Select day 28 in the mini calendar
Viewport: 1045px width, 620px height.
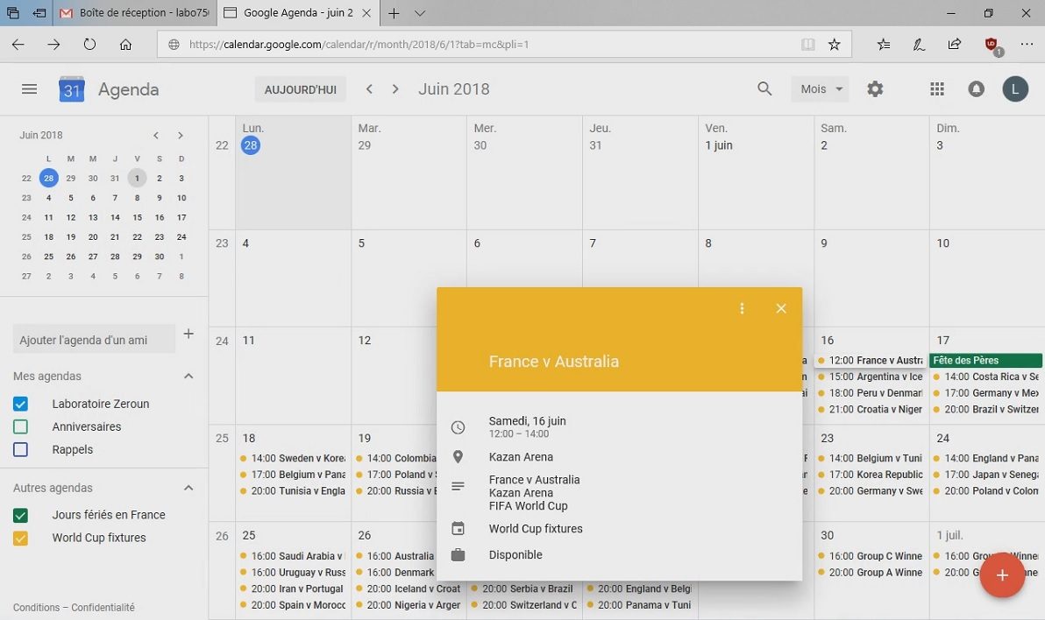pyautogui.click(x=48, y=178)
